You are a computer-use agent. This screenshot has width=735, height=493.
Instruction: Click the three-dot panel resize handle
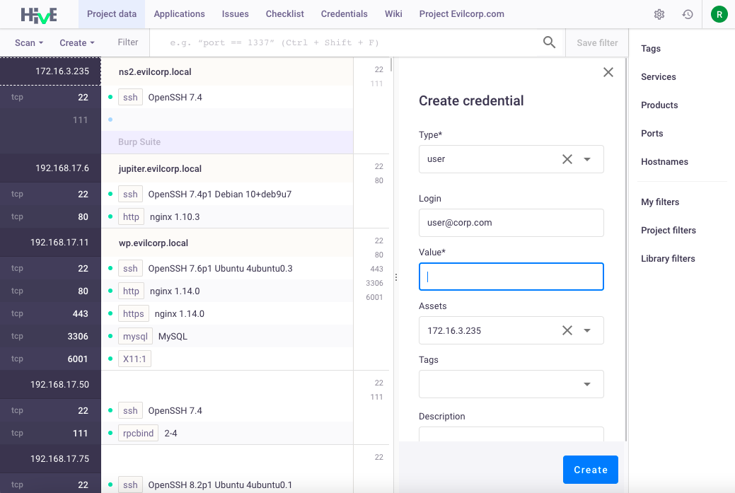pyautogui.click(x=396, y=277)
